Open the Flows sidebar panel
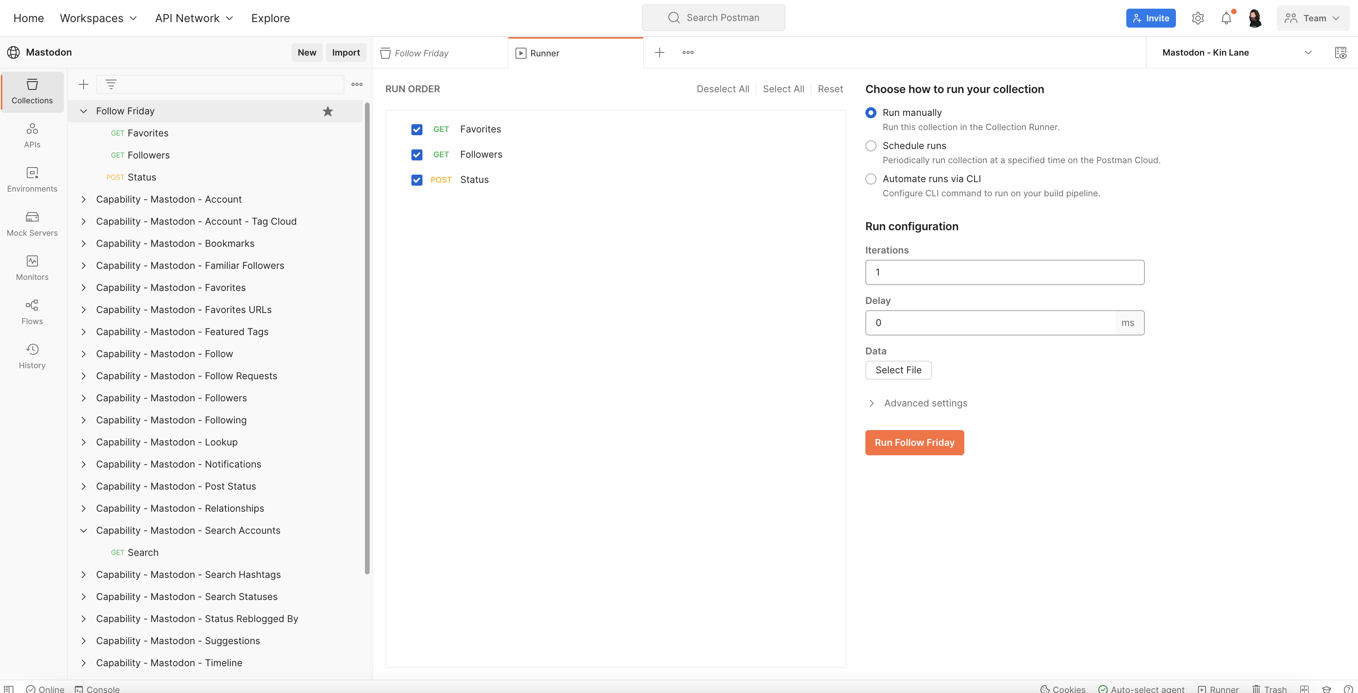This screenshot has height=693, width=1358. point(32,312)
